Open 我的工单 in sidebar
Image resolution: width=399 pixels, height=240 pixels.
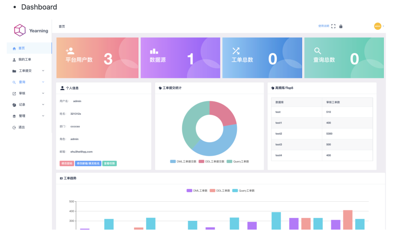coord(25,59)
